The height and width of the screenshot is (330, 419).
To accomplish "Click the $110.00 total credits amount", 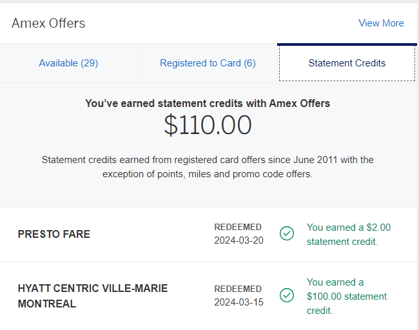I will [208, 125].
